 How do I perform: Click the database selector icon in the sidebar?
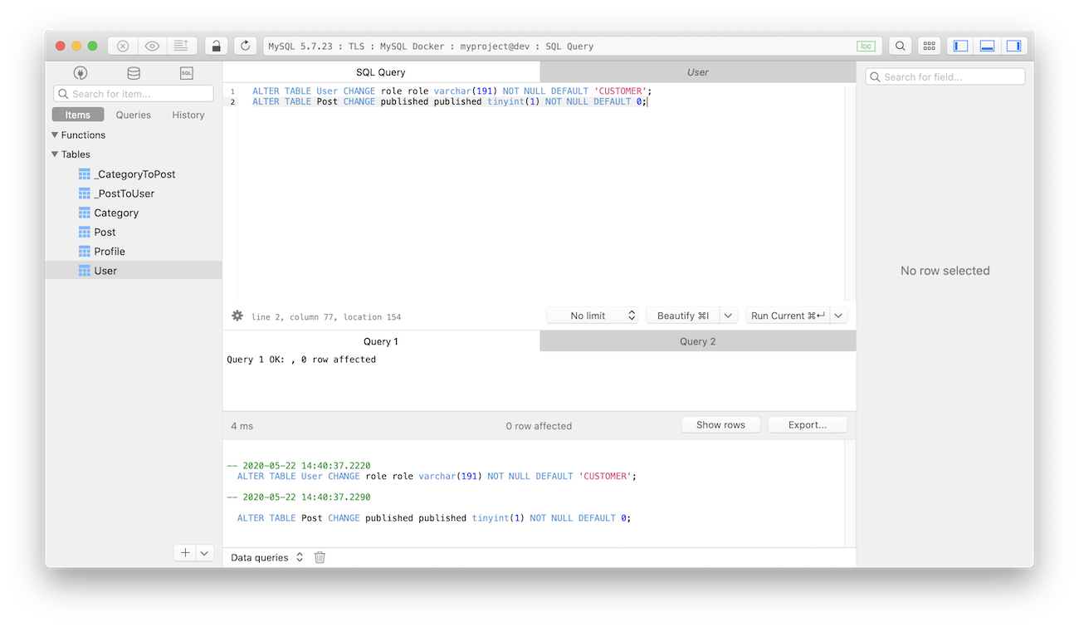(x=133, y=72)
